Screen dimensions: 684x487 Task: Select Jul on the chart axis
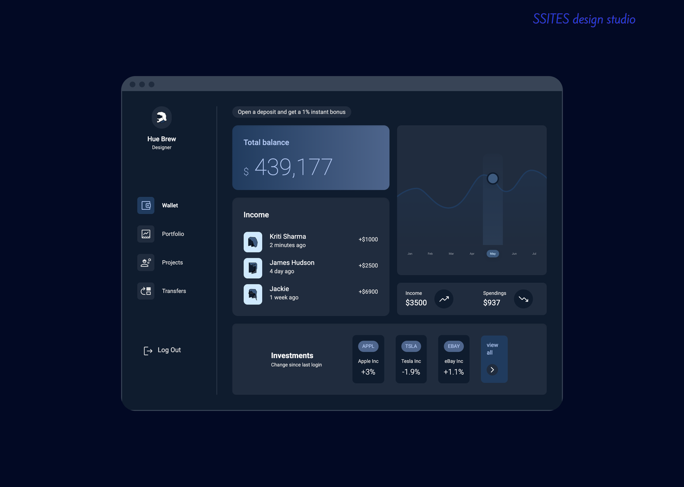pyautogui.click(x=534, y=254)
